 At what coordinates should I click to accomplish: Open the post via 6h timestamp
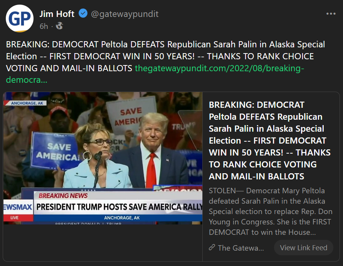44,26
